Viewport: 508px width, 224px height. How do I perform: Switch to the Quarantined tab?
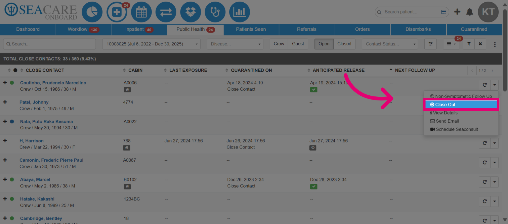coord(474,29)
